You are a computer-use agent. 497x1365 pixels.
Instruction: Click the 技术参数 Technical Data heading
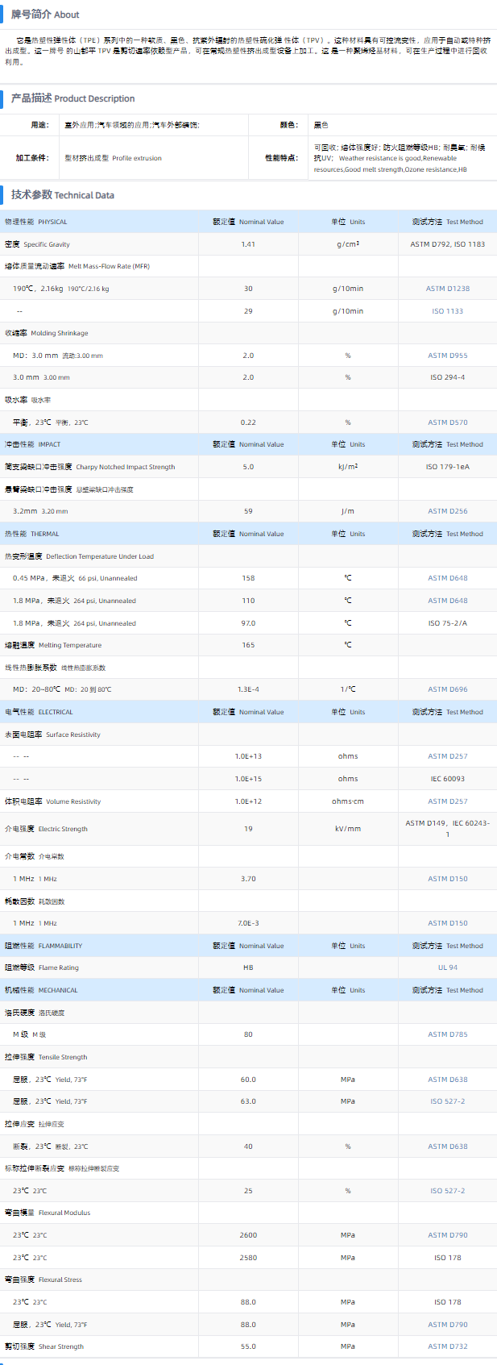pos(63,195)
